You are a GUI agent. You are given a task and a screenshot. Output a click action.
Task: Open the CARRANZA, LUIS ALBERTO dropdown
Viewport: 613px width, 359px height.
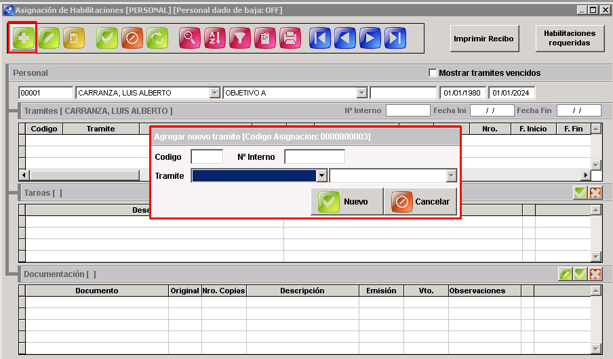[215, 93]
